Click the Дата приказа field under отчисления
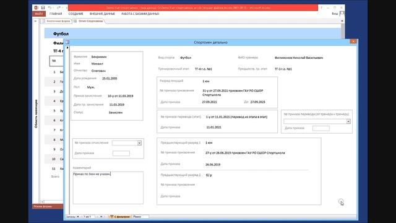The image size is (396, 223). (x=121, y=153)
